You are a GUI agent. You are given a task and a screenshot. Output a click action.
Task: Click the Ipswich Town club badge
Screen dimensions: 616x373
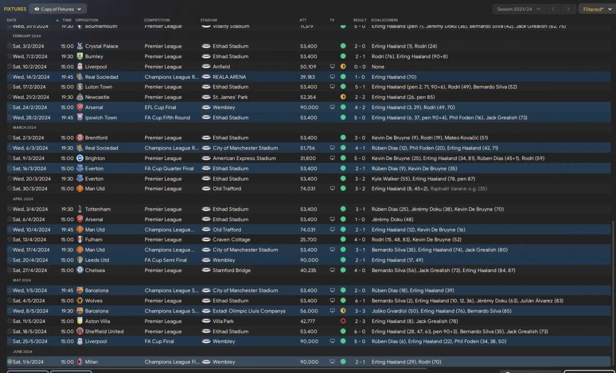79,117
